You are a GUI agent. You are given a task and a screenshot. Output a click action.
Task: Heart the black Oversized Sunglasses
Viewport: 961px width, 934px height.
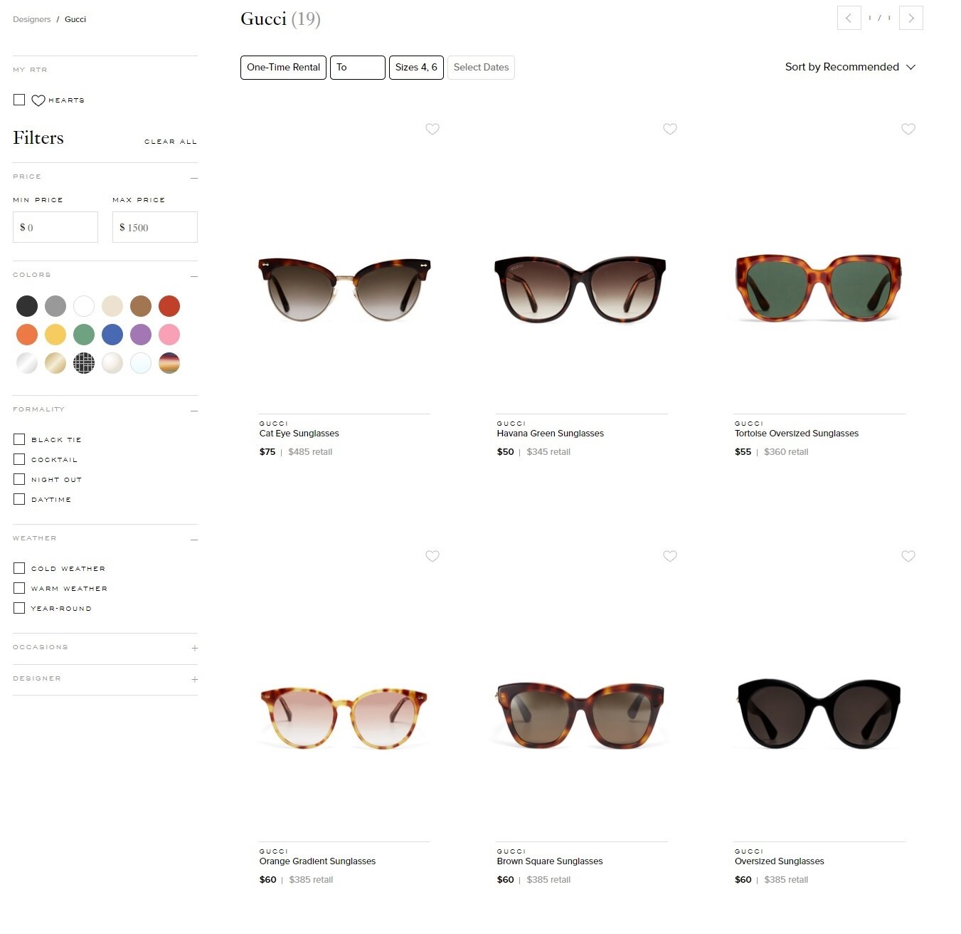point(908,556)
